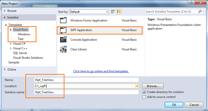Switch to medium icons list view
This screenshot has width=208, height=111.
pyautogui.click(x=119, y=12)
